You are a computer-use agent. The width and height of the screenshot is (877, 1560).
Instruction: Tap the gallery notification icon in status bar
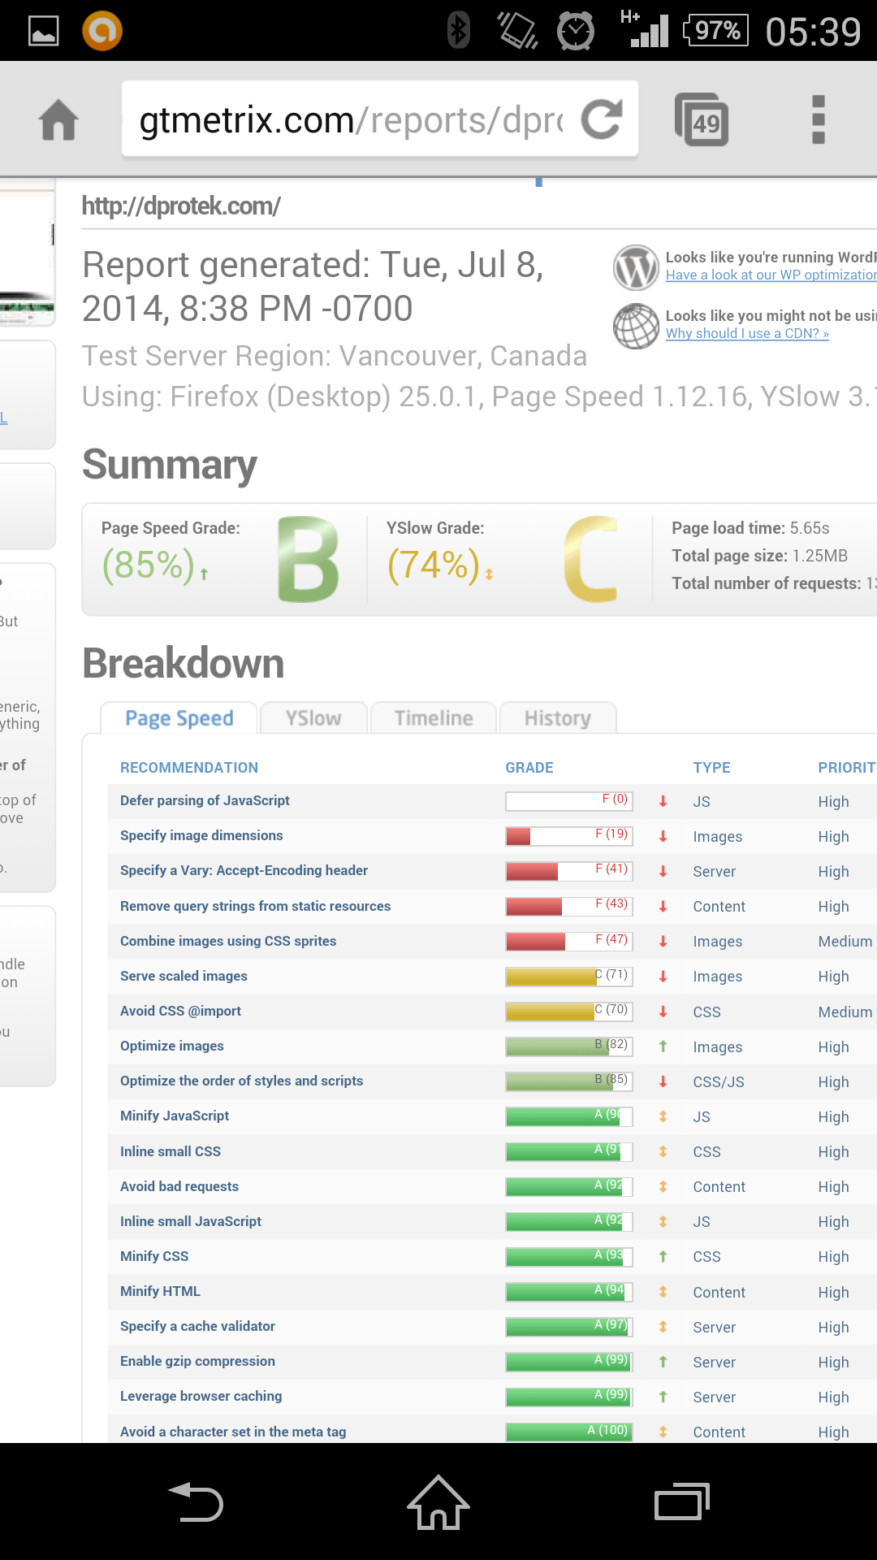tap(44, 31)
